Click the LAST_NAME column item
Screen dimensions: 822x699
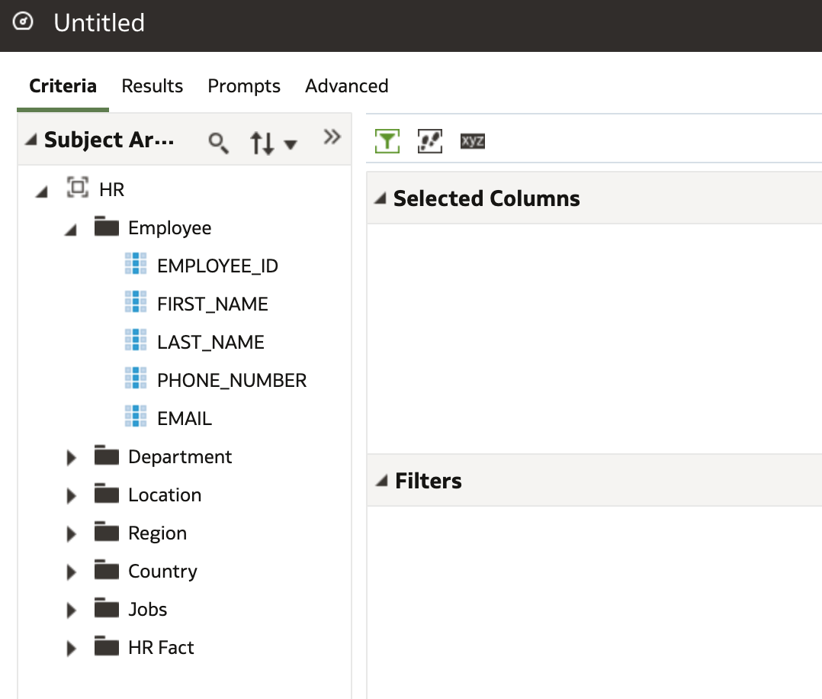click(210, 342)
